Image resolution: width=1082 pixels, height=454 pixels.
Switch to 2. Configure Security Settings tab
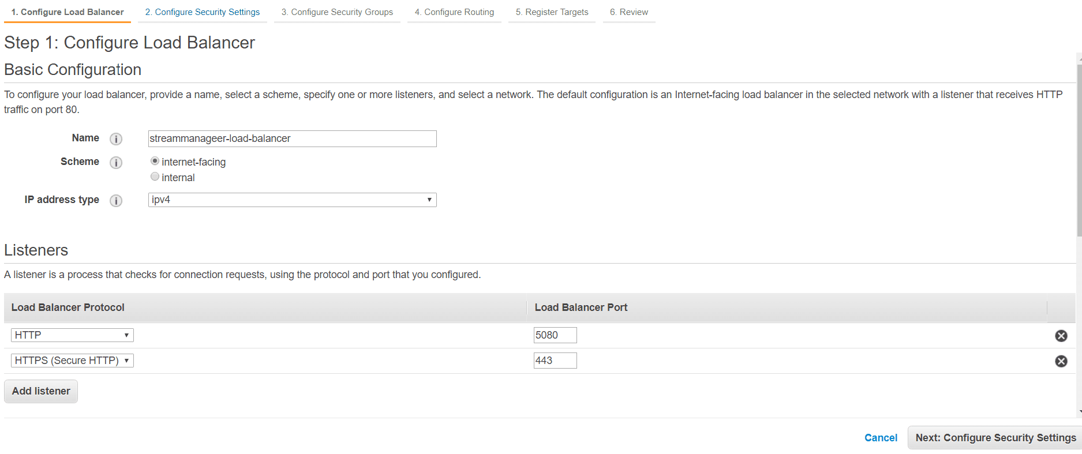point(203,12)
